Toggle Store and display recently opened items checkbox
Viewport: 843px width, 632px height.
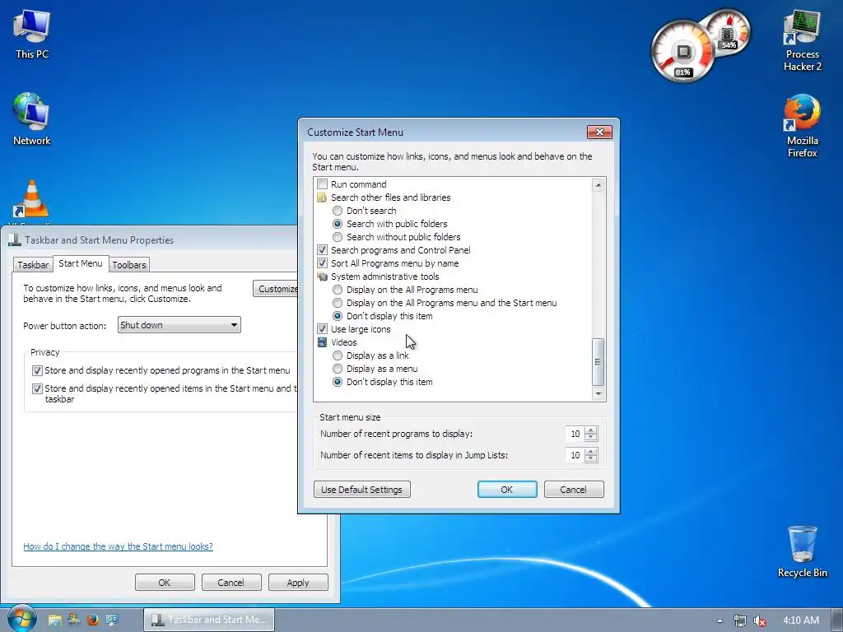pyautogui.click(x=37, y=388)
